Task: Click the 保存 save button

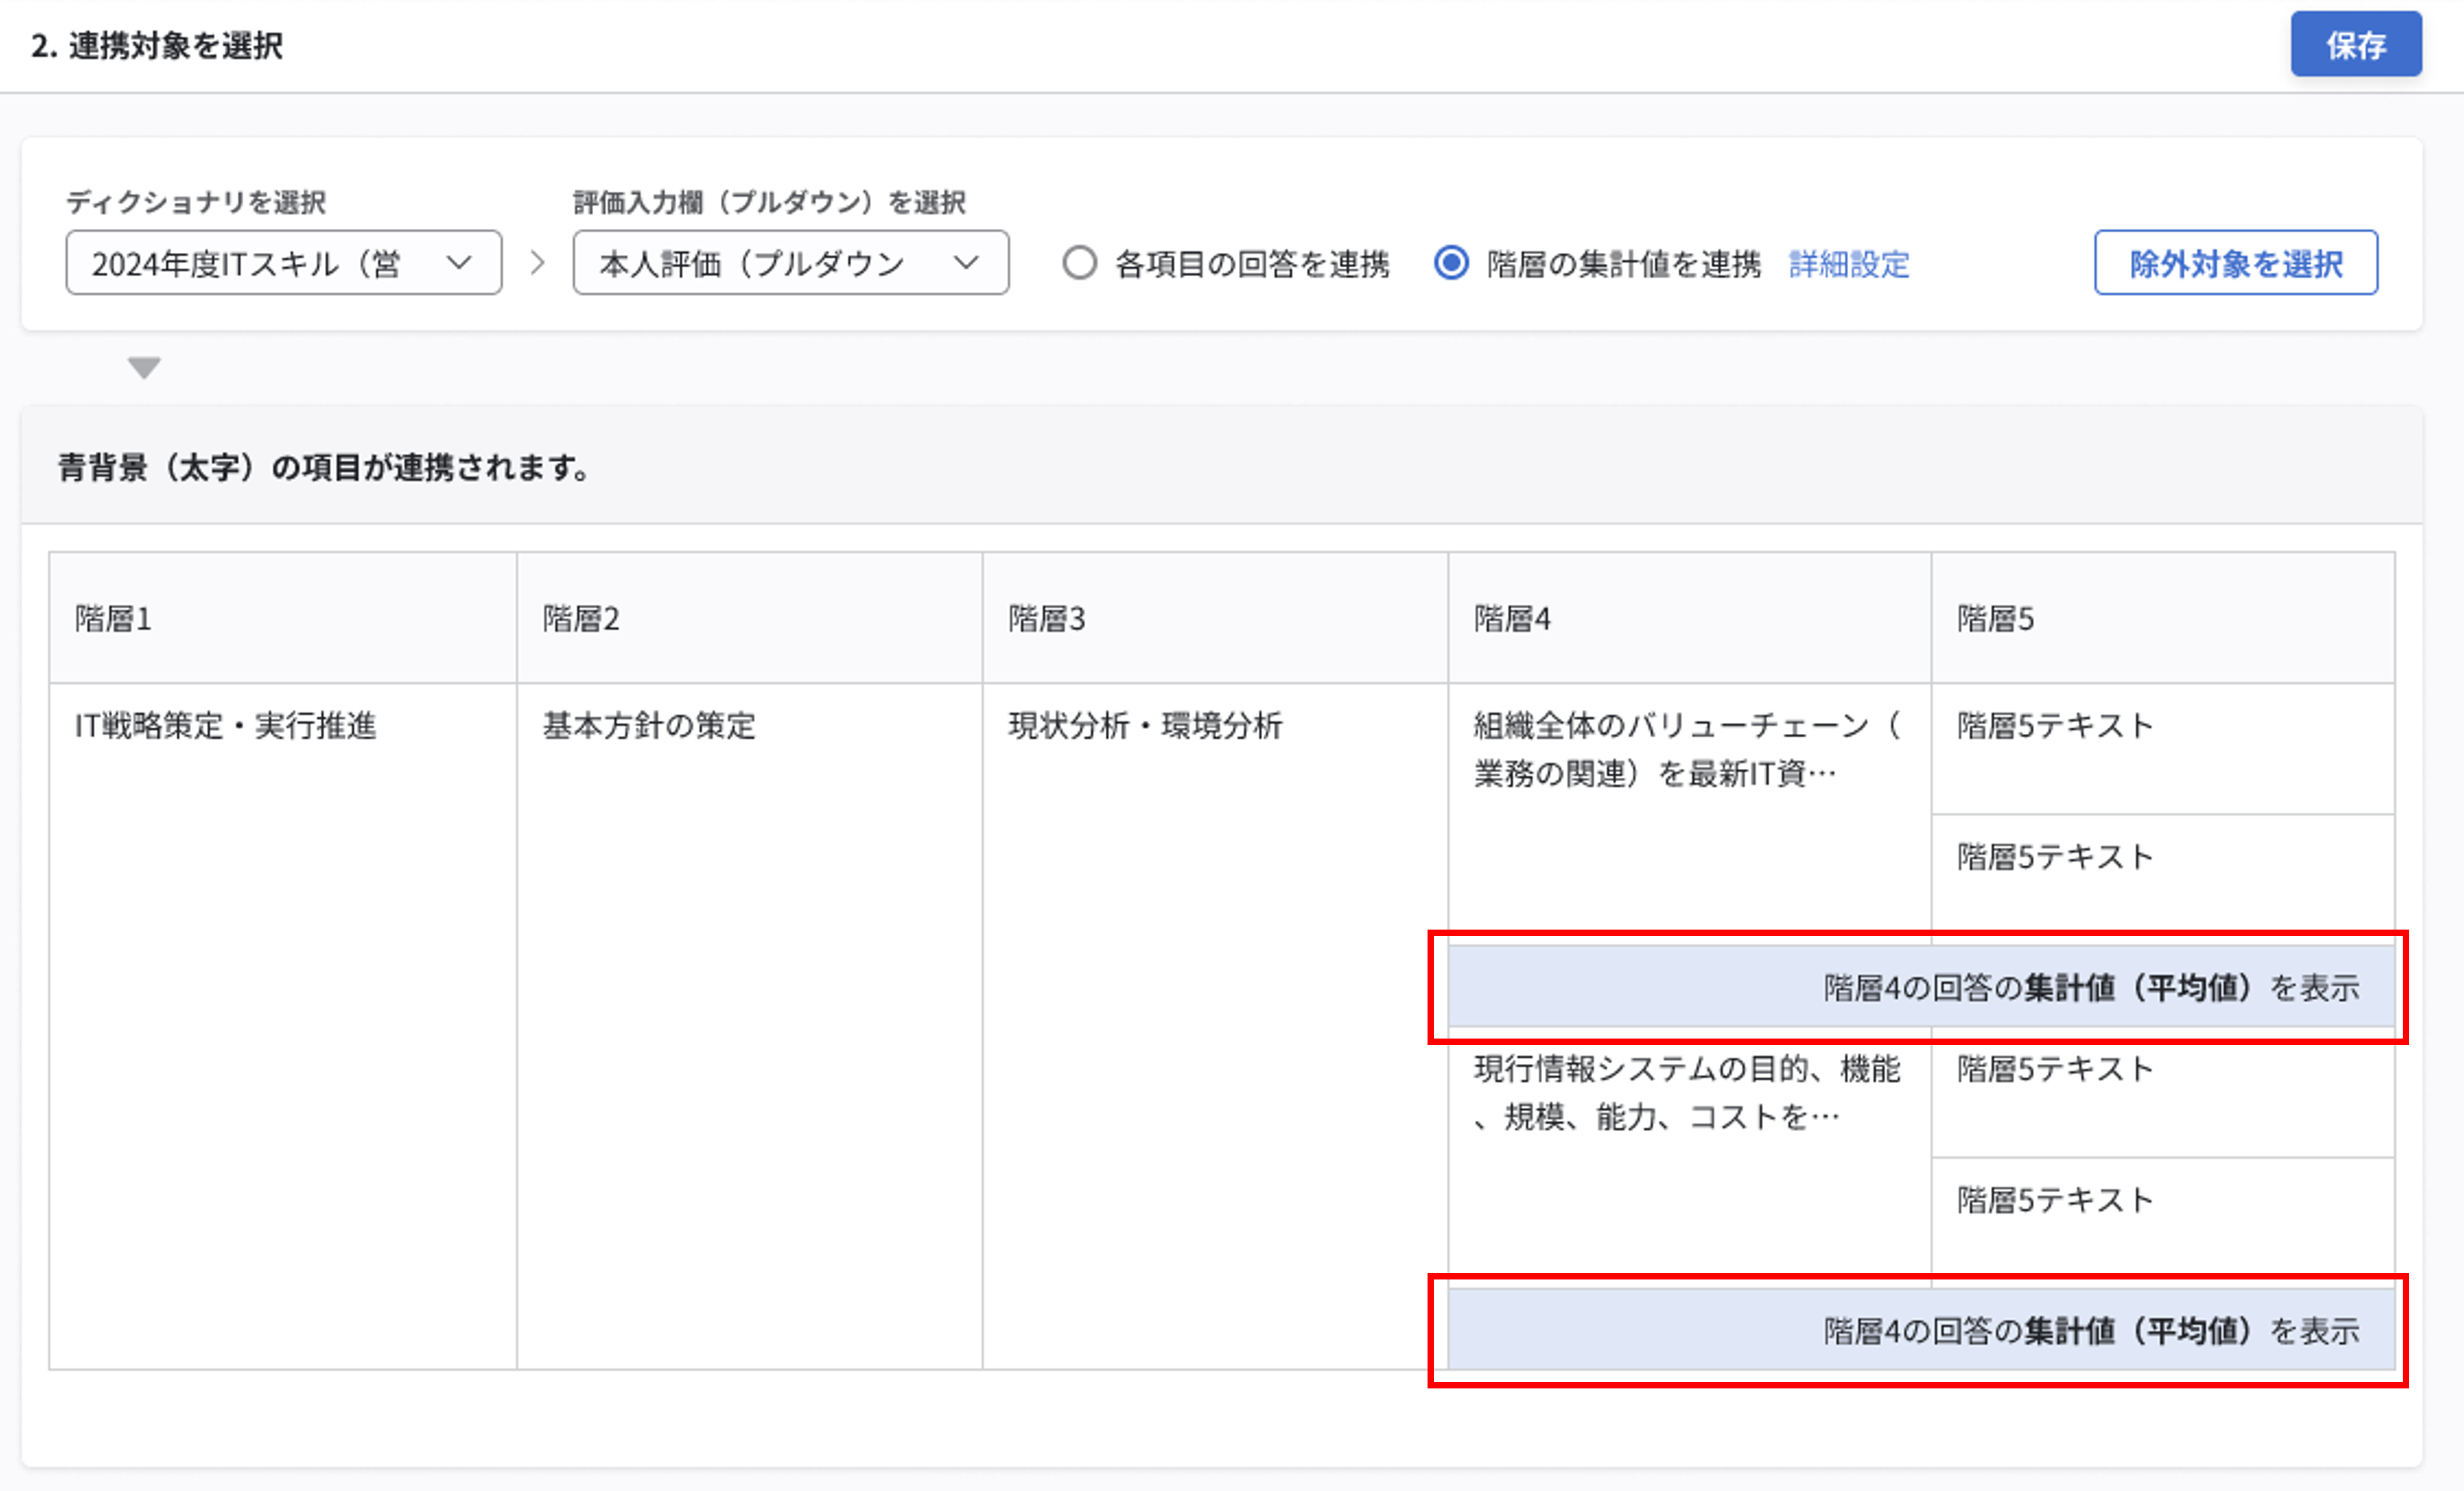Action: 2355,45
